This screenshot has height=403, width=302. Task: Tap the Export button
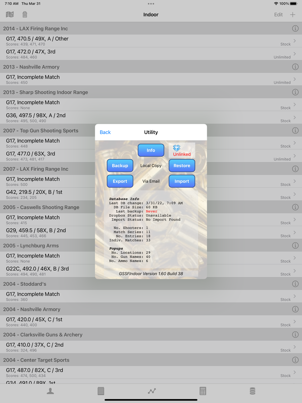tap(120, 181)
